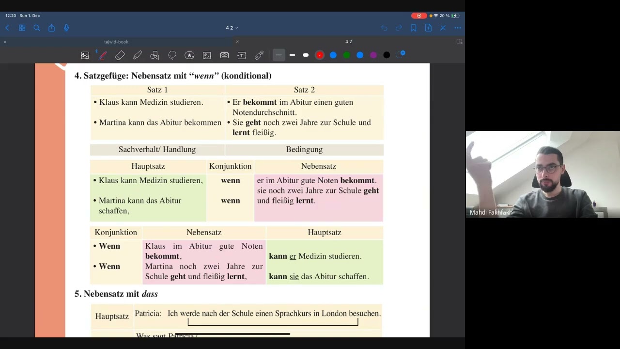
Task: Open the elements sticker tool
Action: (x=189, y=55)
